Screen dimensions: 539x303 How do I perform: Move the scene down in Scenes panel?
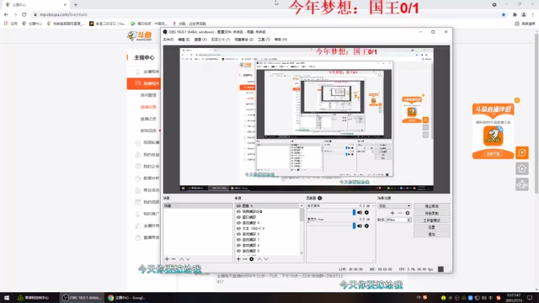[188, 259]
